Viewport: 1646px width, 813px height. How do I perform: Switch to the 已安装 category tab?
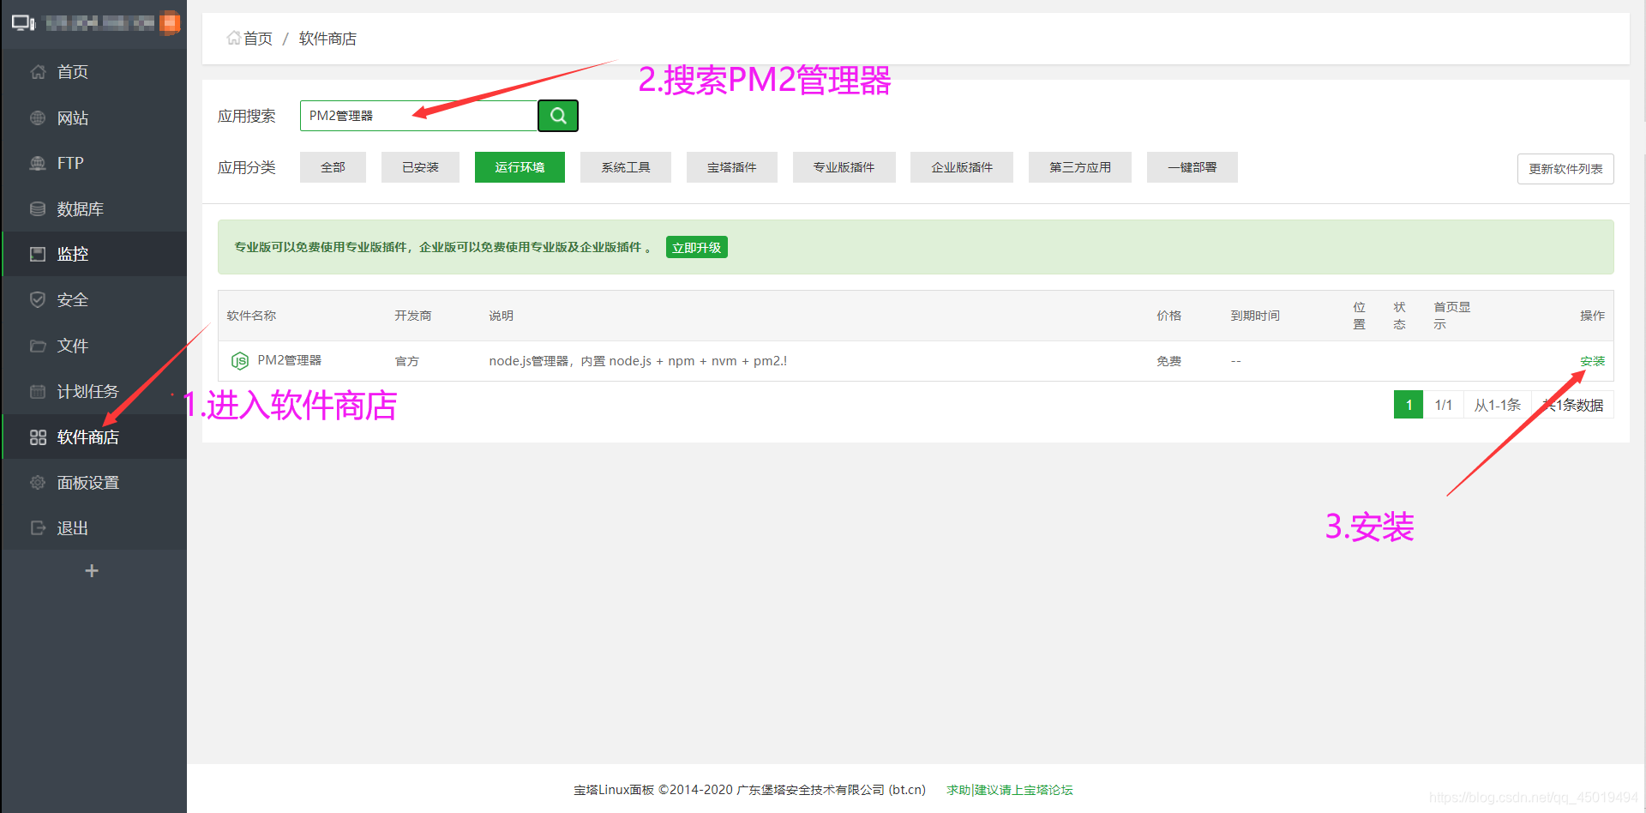click(x=419, y=167)
